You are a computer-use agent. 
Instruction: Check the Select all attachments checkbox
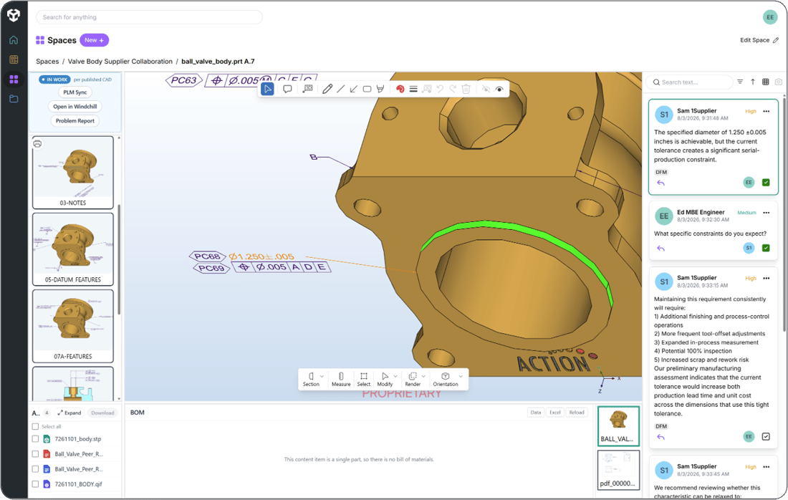pyautogui.click(x=35, y=427)
